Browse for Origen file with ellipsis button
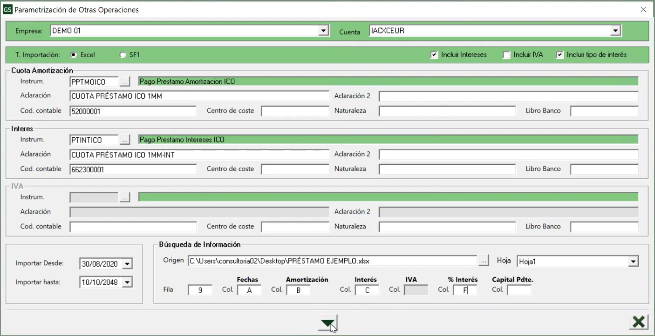Image resolution: width=655 pixels, height=336 pixels. 484,261
